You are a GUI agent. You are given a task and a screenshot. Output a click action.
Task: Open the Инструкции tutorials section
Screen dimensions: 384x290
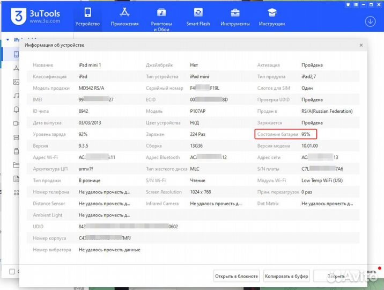coord(272,17)
